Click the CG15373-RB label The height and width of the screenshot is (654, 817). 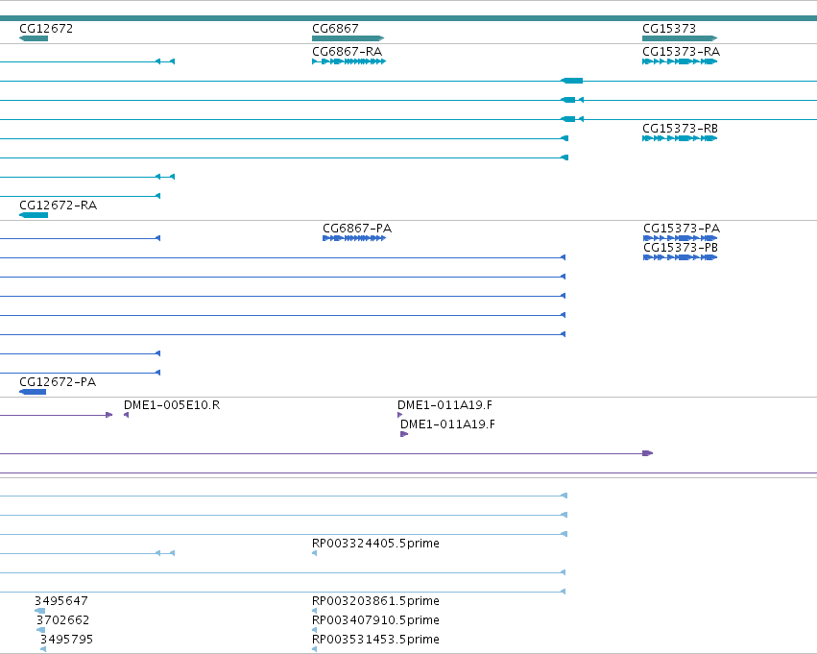pos(680,128)
